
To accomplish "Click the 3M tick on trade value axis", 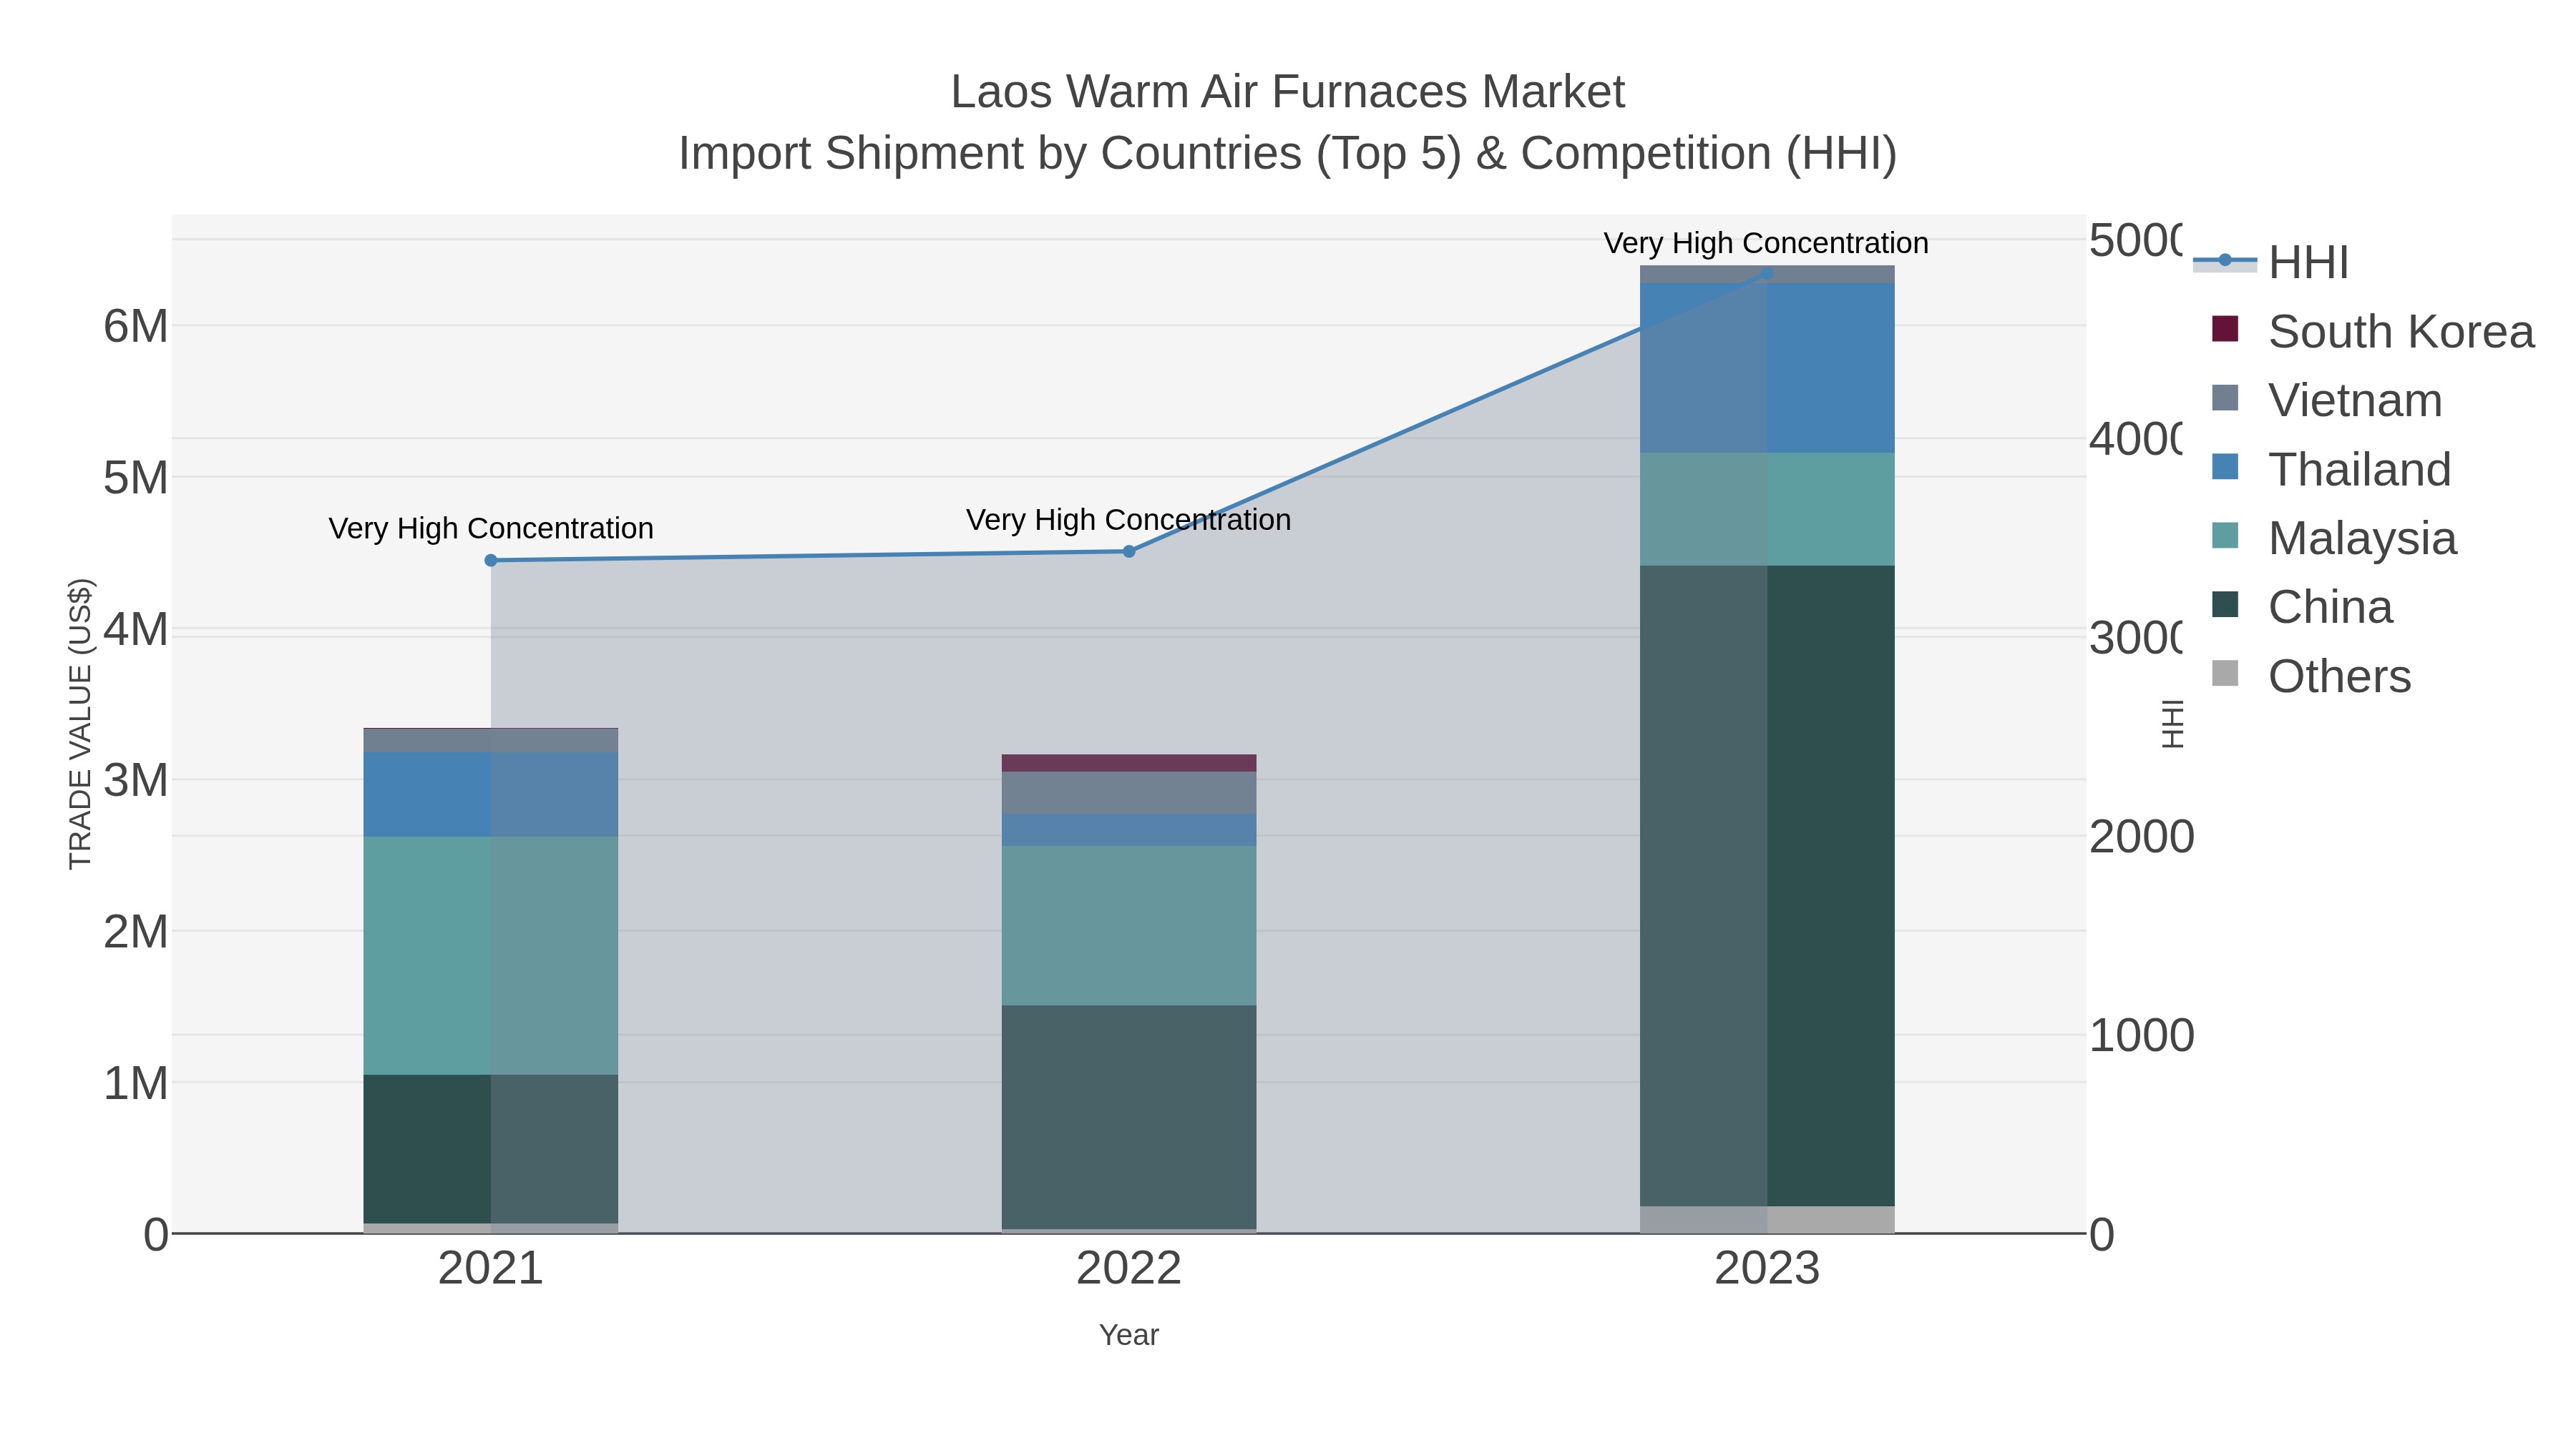I will 136,780.
